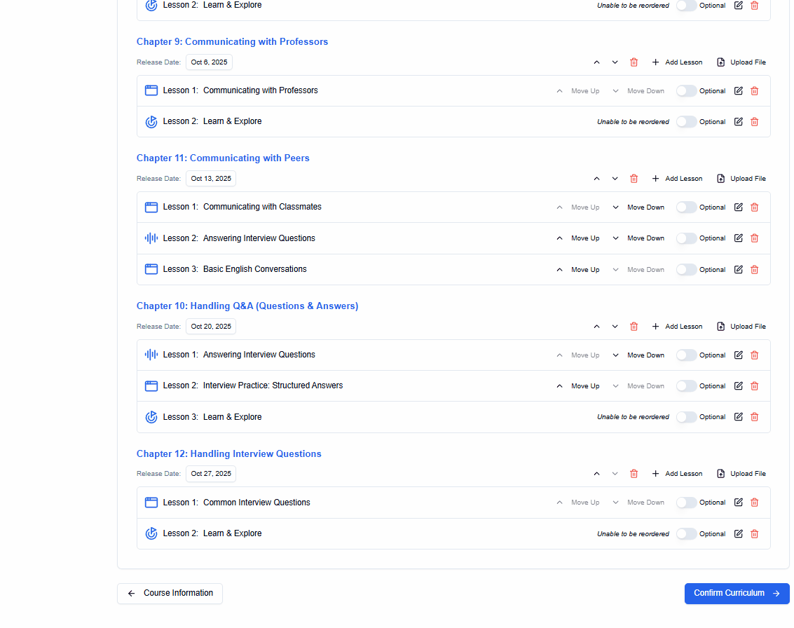This screenshot has width=794, height=628.
Task: Upload File to Chapter 11
Action: 741,179
